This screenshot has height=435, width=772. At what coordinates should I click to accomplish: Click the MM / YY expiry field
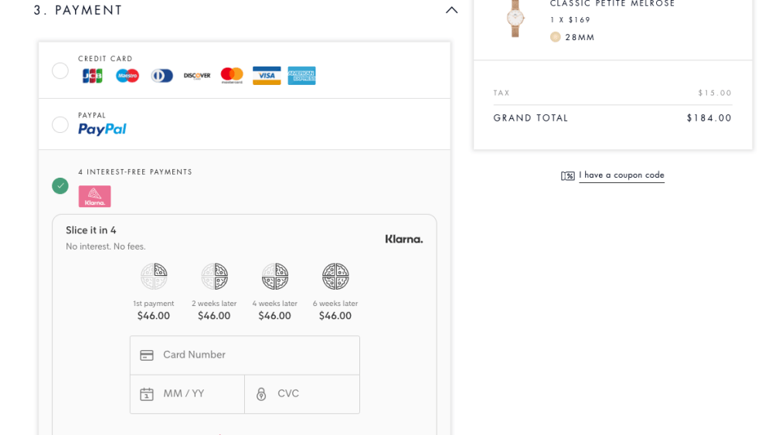[187, 394]
